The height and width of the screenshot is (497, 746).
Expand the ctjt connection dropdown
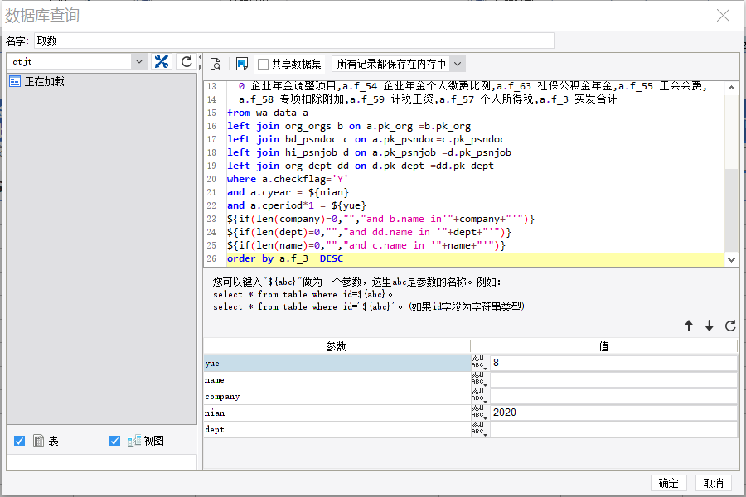point(139,61)
